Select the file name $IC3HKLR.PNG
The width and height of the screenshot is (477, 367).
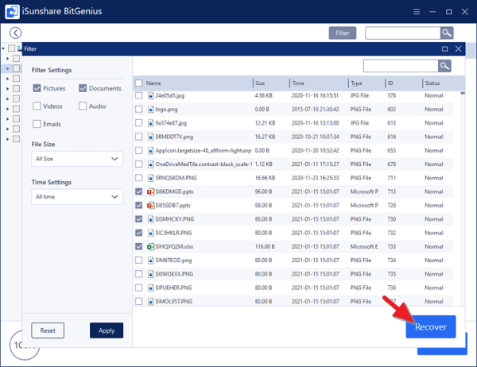(x=173, y=233)
